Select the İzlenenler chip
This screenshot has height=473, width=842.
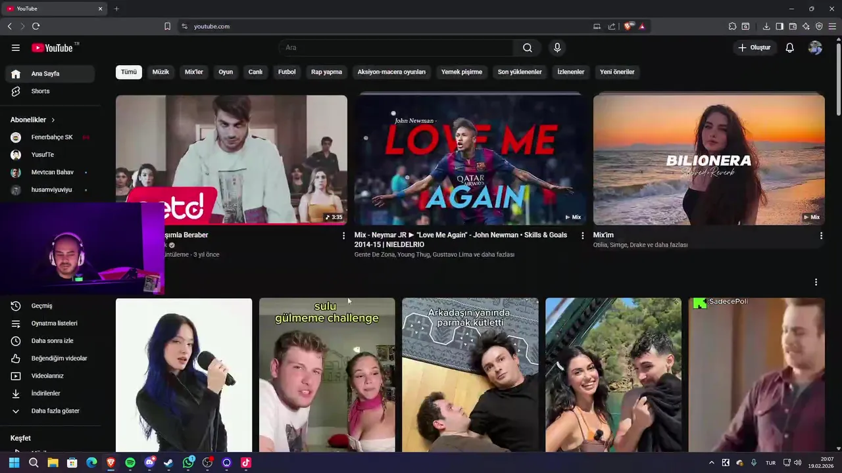(571, 72)
